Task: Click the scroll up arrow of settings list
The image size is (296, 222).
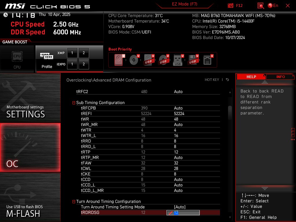Action: 230,92
